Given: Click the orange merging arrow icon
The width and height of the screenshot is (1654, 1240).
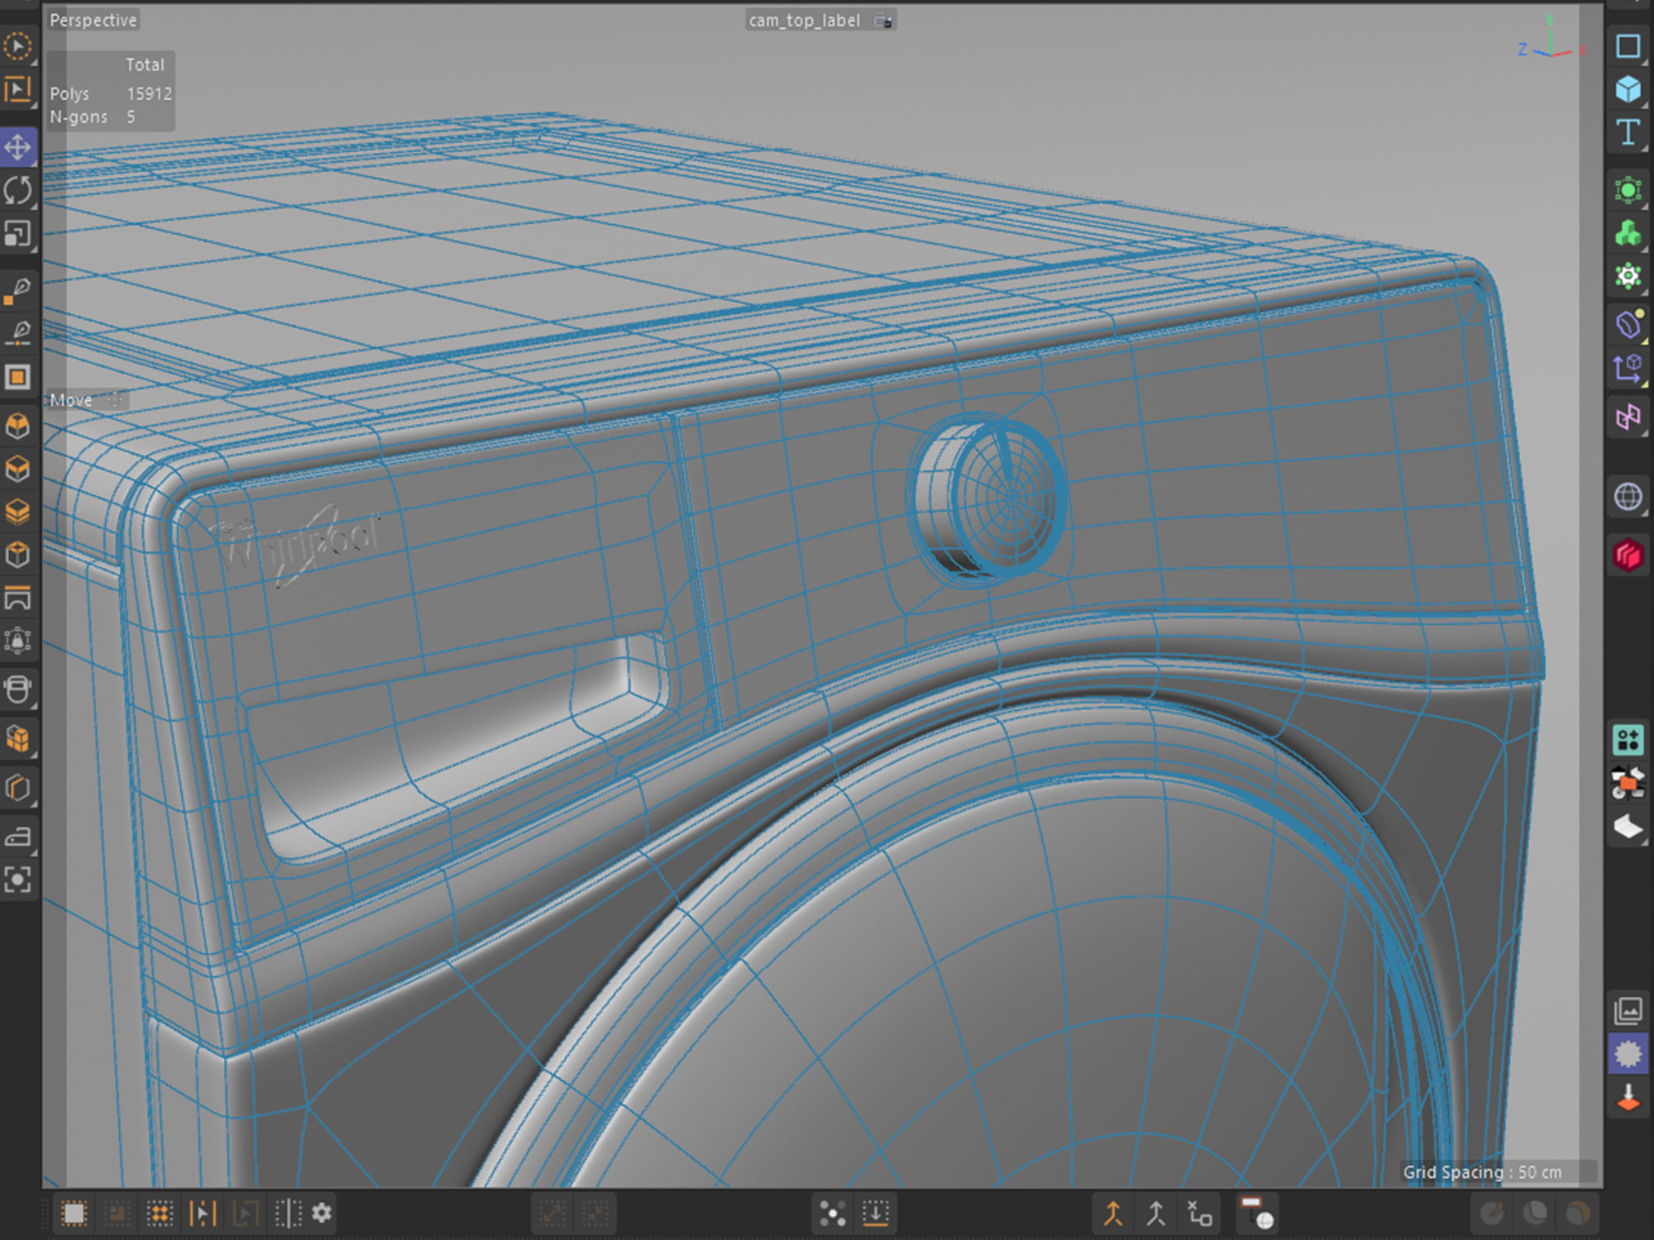Looking at the screenshot, I should click(x=1113, y=1214).
